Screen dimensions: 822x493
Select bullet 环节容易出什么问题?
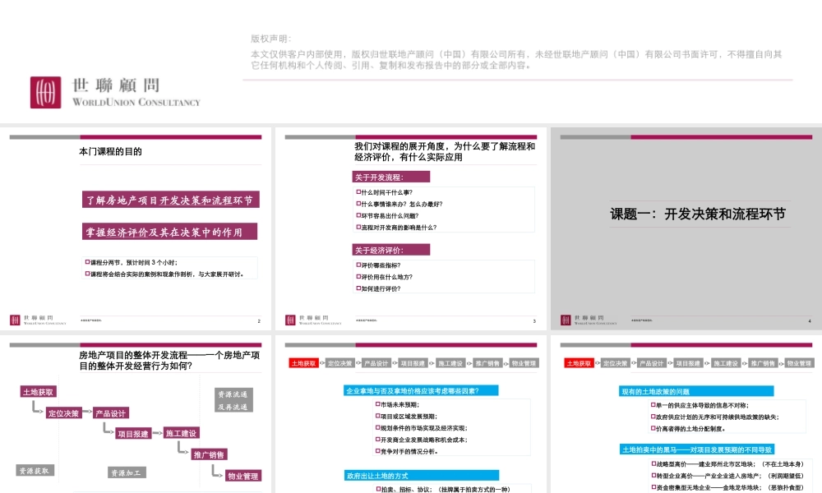(x=388, y=215)
